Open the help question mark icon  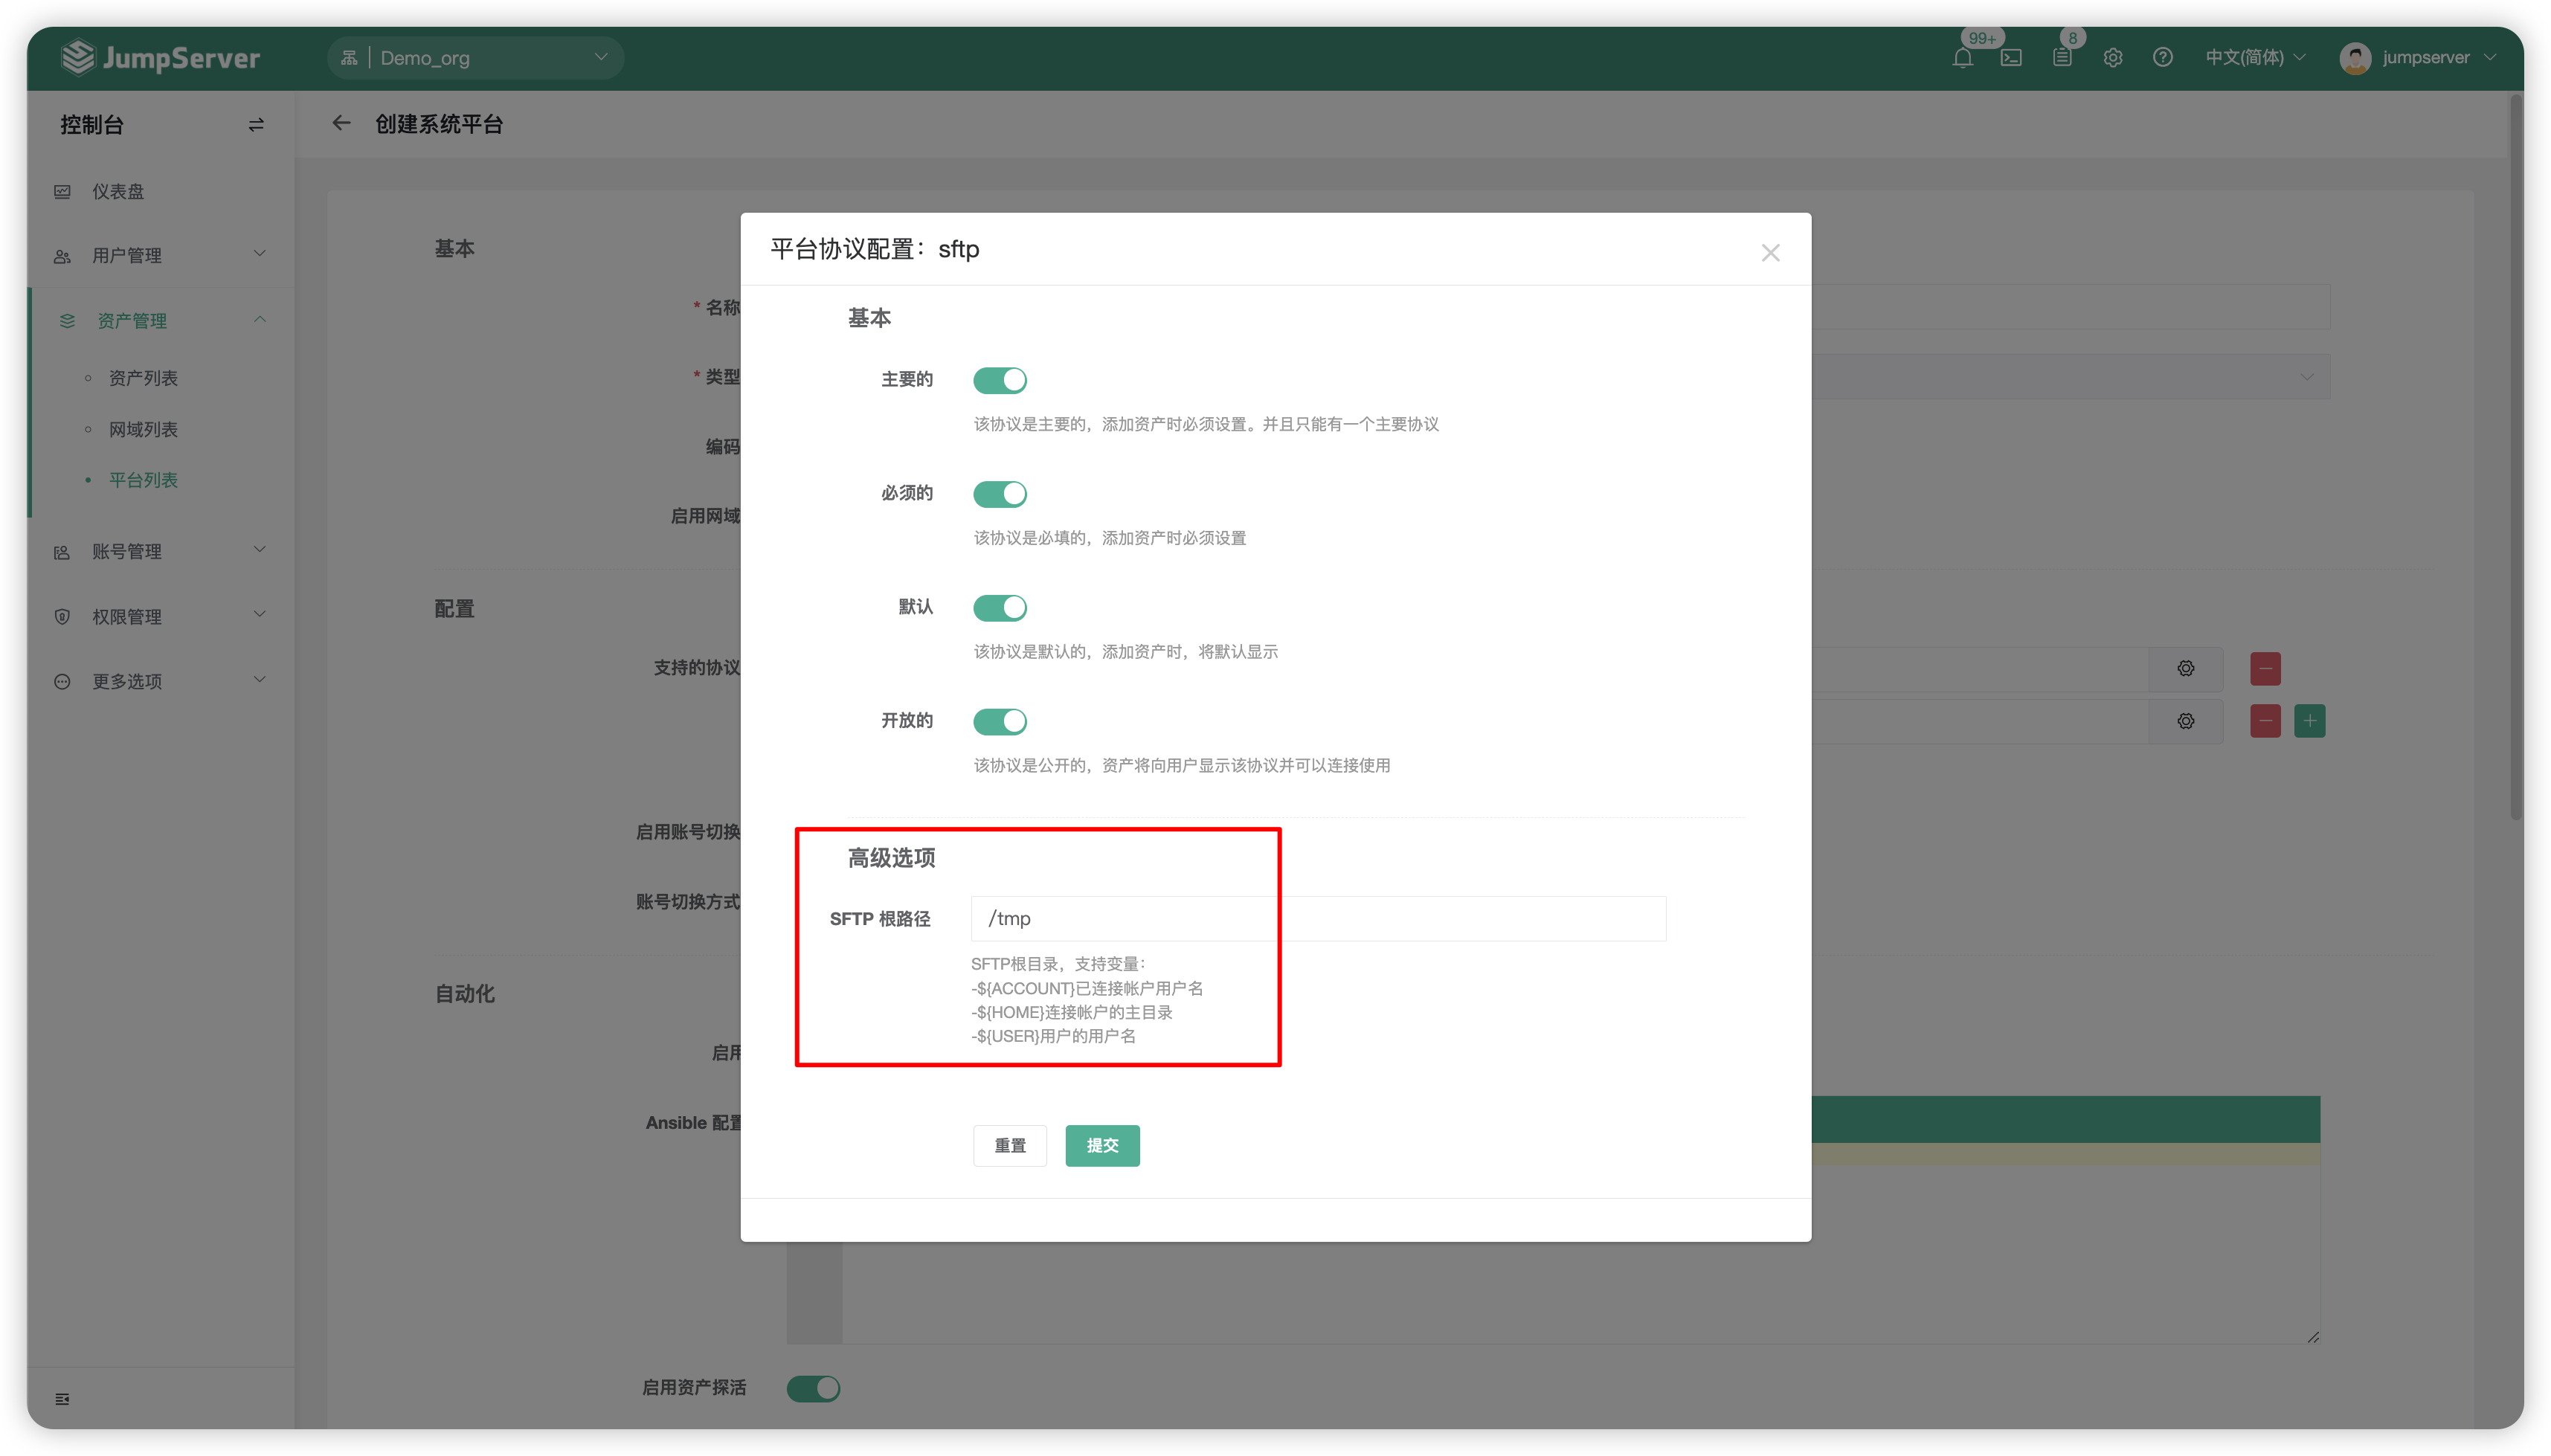tap(2162, 58)
